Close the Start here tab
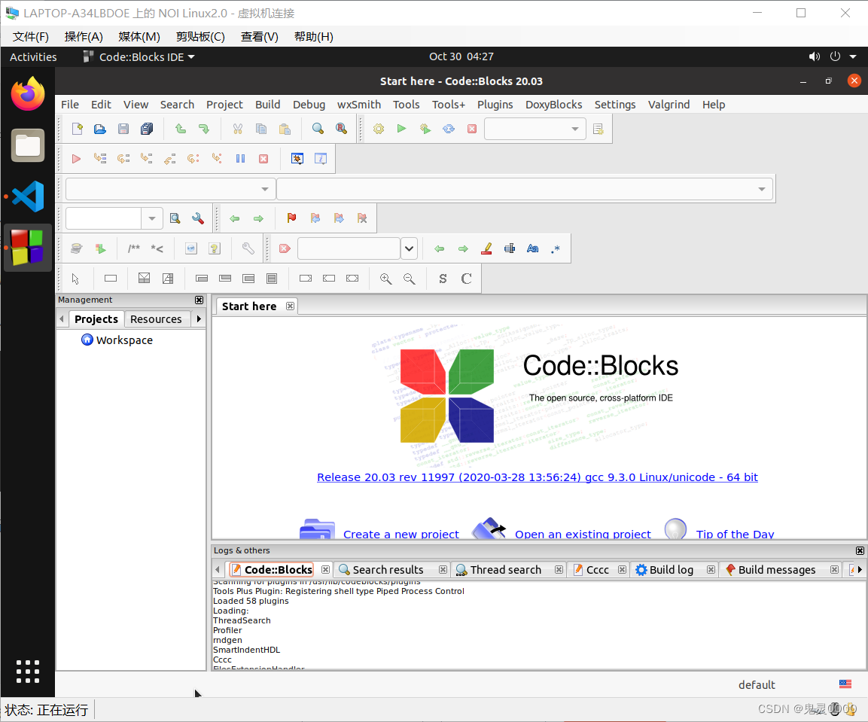868x722 pixels. point(290,306)
